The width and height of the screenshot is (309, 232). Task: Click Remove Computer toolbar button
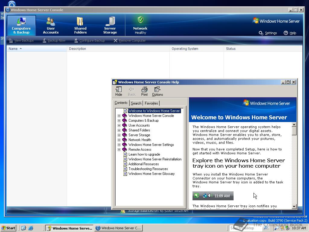pos(130,40)
